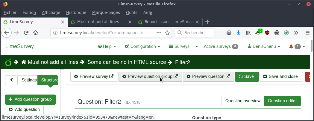Go to the browser home page icon
Image resolution: width=314 pixels, height=121 pixels.
[x=36, y=33]
